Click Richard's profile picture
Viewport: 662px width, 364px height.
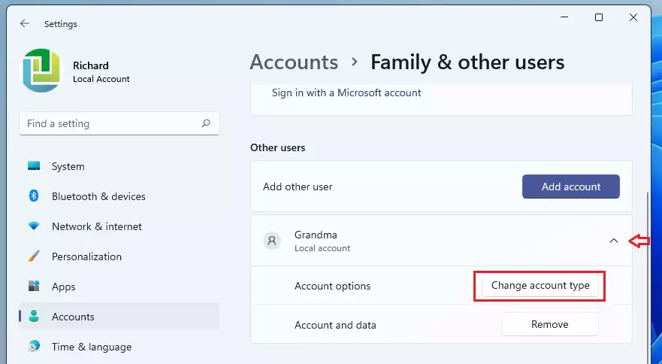pyautogui.click(x=41, y=71)
